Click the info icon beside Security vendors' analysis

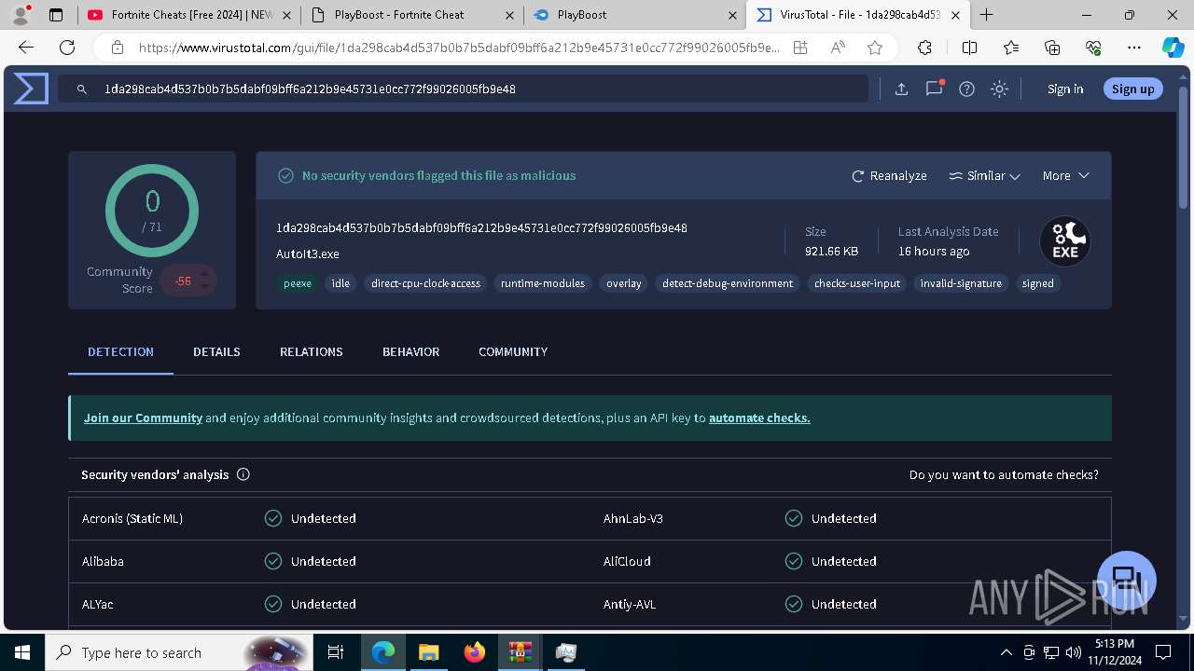click(x=243, y=474)
